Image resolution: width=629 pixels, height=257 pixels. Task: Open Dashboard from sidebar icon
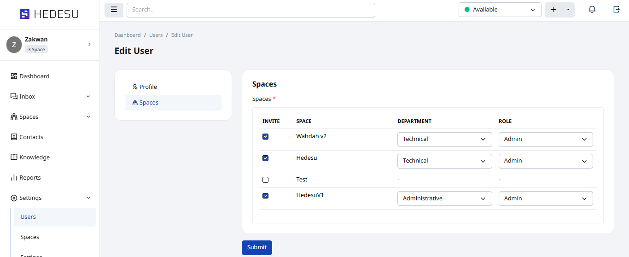[x=14, y=76]
